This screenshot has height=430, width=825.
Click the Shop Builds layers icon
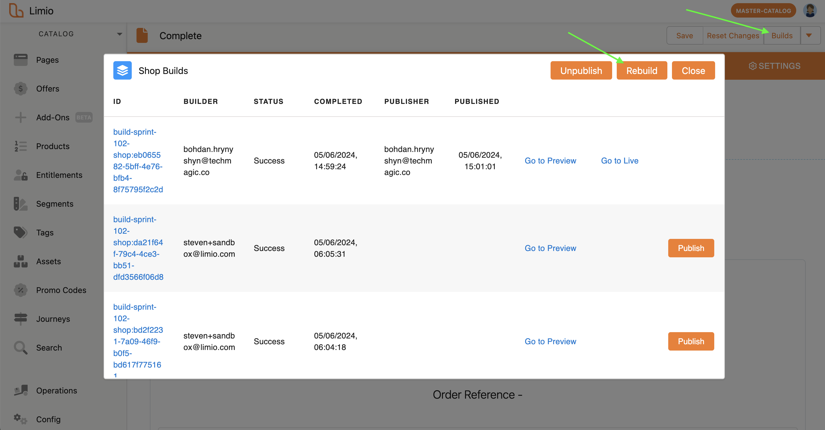[x=122, y=71]
